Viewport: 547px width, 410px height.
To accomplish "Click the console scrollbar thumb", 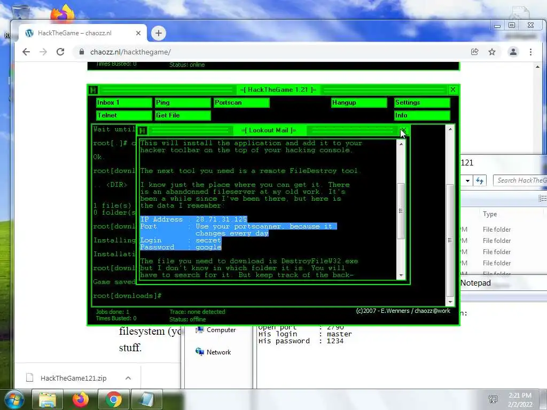I will coord(450,240).
